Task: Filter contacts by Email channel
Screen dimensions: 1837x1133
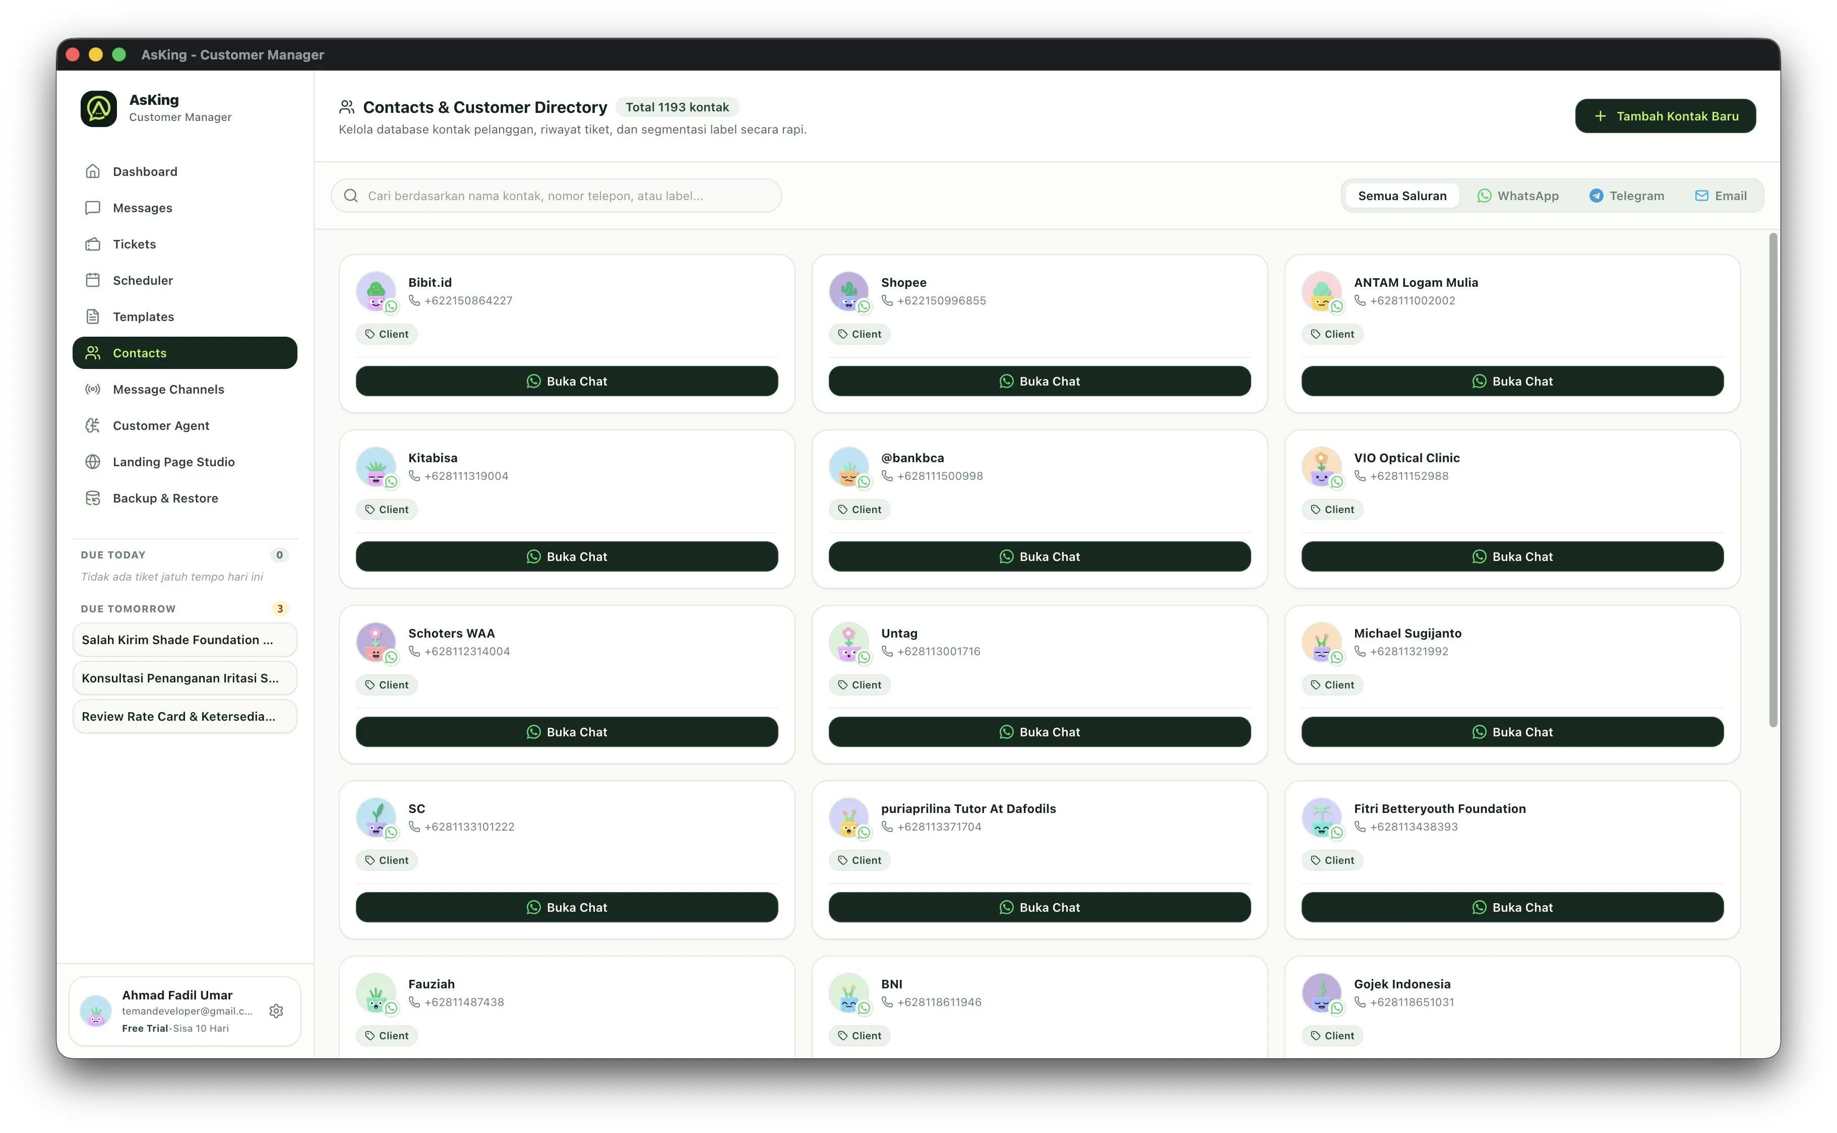Action: 1721,196
